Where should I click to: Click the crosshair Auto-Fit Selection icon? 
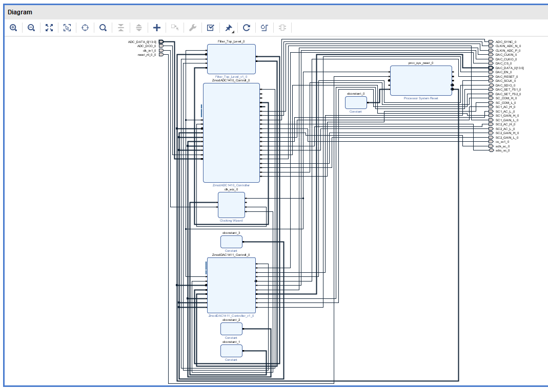coord(85,28)
